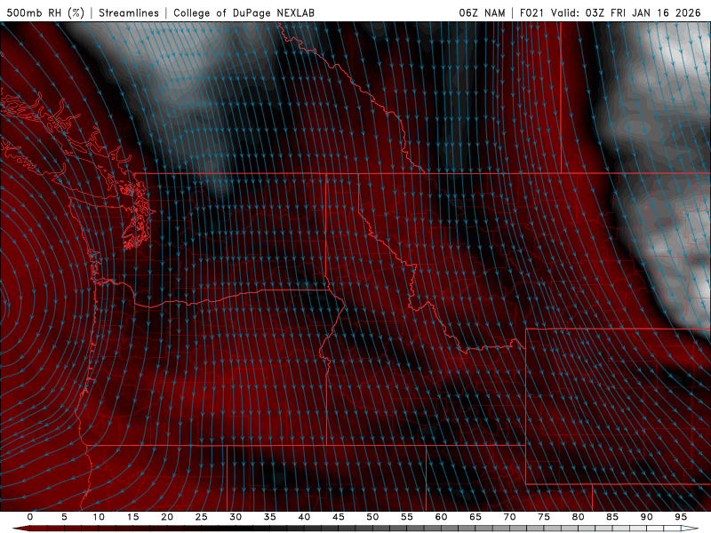This screenshot has height=533, width=711.
Task: Click the 'F021' forecast hour label
Action: (x=531, y=12)
